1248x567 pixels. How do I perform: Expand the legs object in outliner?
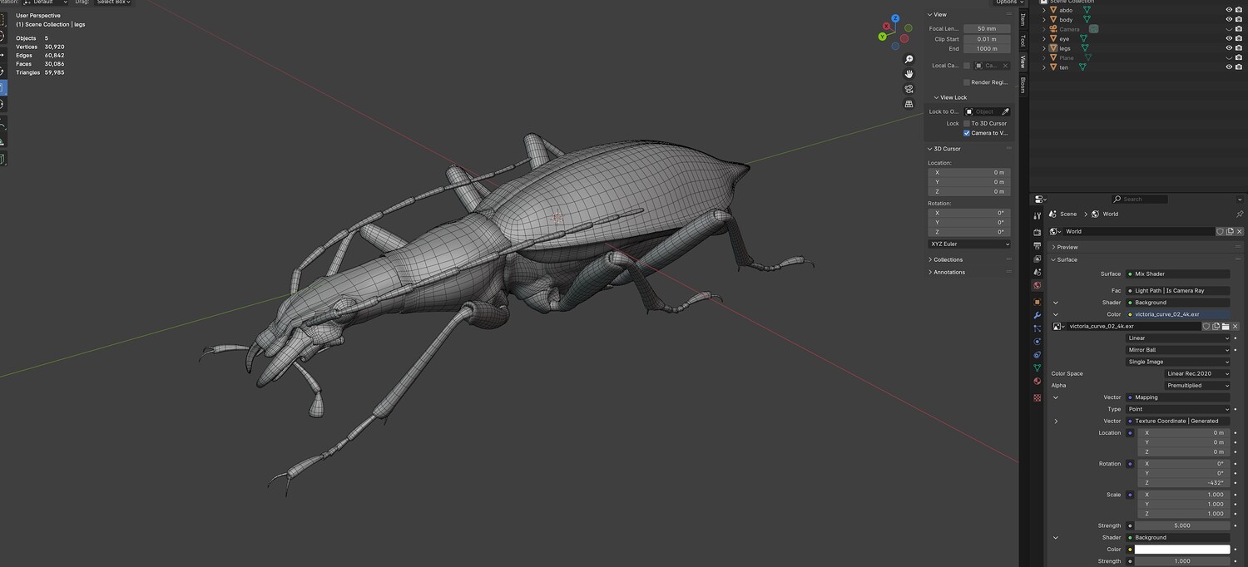point(1044,48)
